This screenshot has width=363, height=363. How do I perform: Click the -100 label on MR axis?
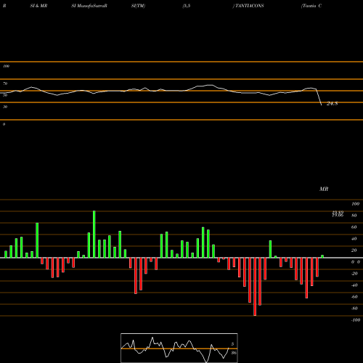click(355, 320)
